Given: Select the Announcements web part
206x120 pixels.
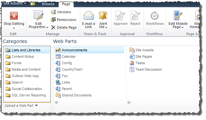Looking at the screenshot, I should [x=89, y=50].
